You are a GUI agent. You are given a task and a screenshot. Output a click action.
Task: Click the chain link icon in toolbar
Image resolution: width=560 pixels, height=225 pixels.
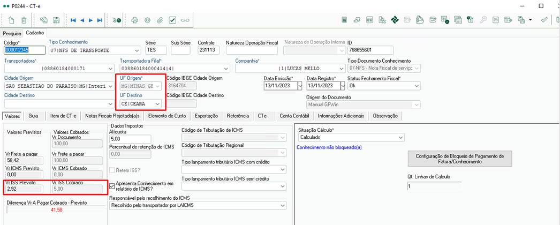click(185, 20)
